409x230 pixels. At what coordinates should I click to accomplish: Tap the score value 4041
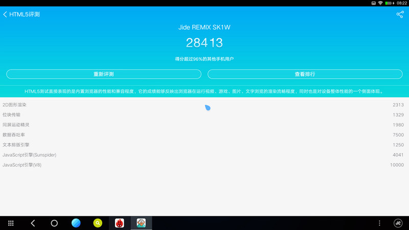(398, 155)
